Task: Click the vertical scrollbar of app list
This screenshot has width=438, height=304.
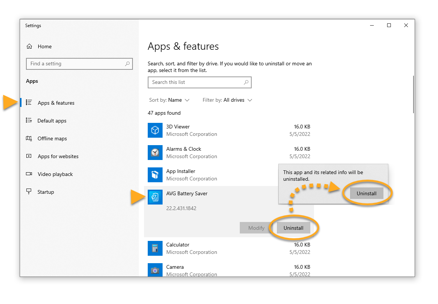Action: pos(413,95)
